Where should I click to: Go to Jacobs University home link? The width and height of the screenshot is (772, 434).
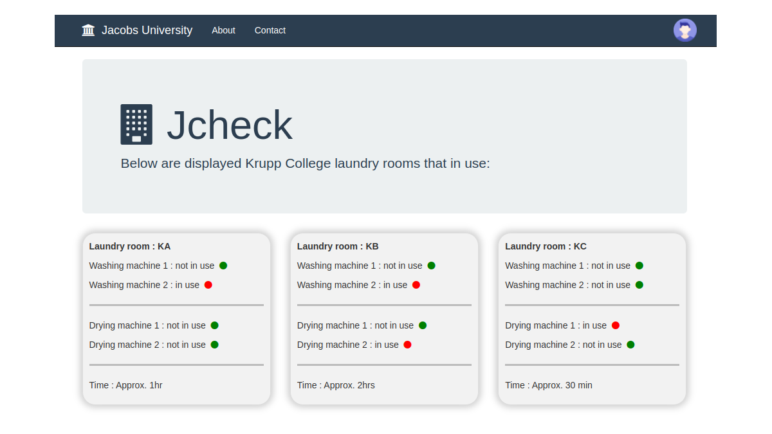(147, 30)
